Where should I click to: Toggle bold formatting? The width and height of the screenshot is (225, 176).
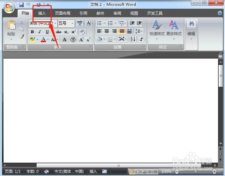click(x=33, y=32)
